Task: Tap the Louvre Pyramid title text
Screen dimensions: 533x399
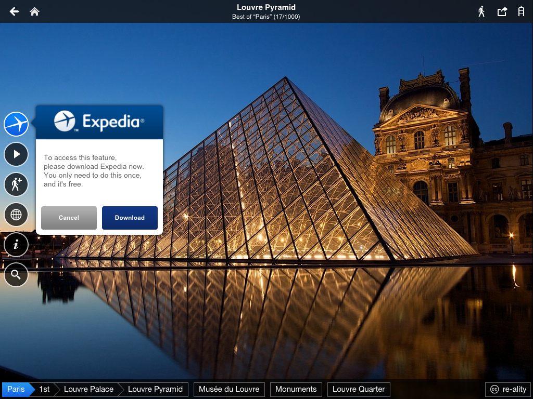Action: [266, 7]
